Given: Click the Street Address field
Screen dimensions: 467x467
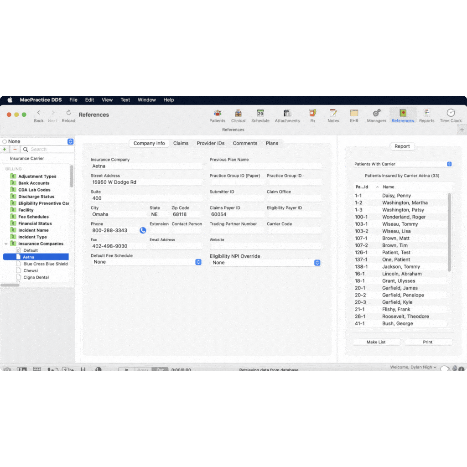Looking at the screenshot, I should pos(146,182).
